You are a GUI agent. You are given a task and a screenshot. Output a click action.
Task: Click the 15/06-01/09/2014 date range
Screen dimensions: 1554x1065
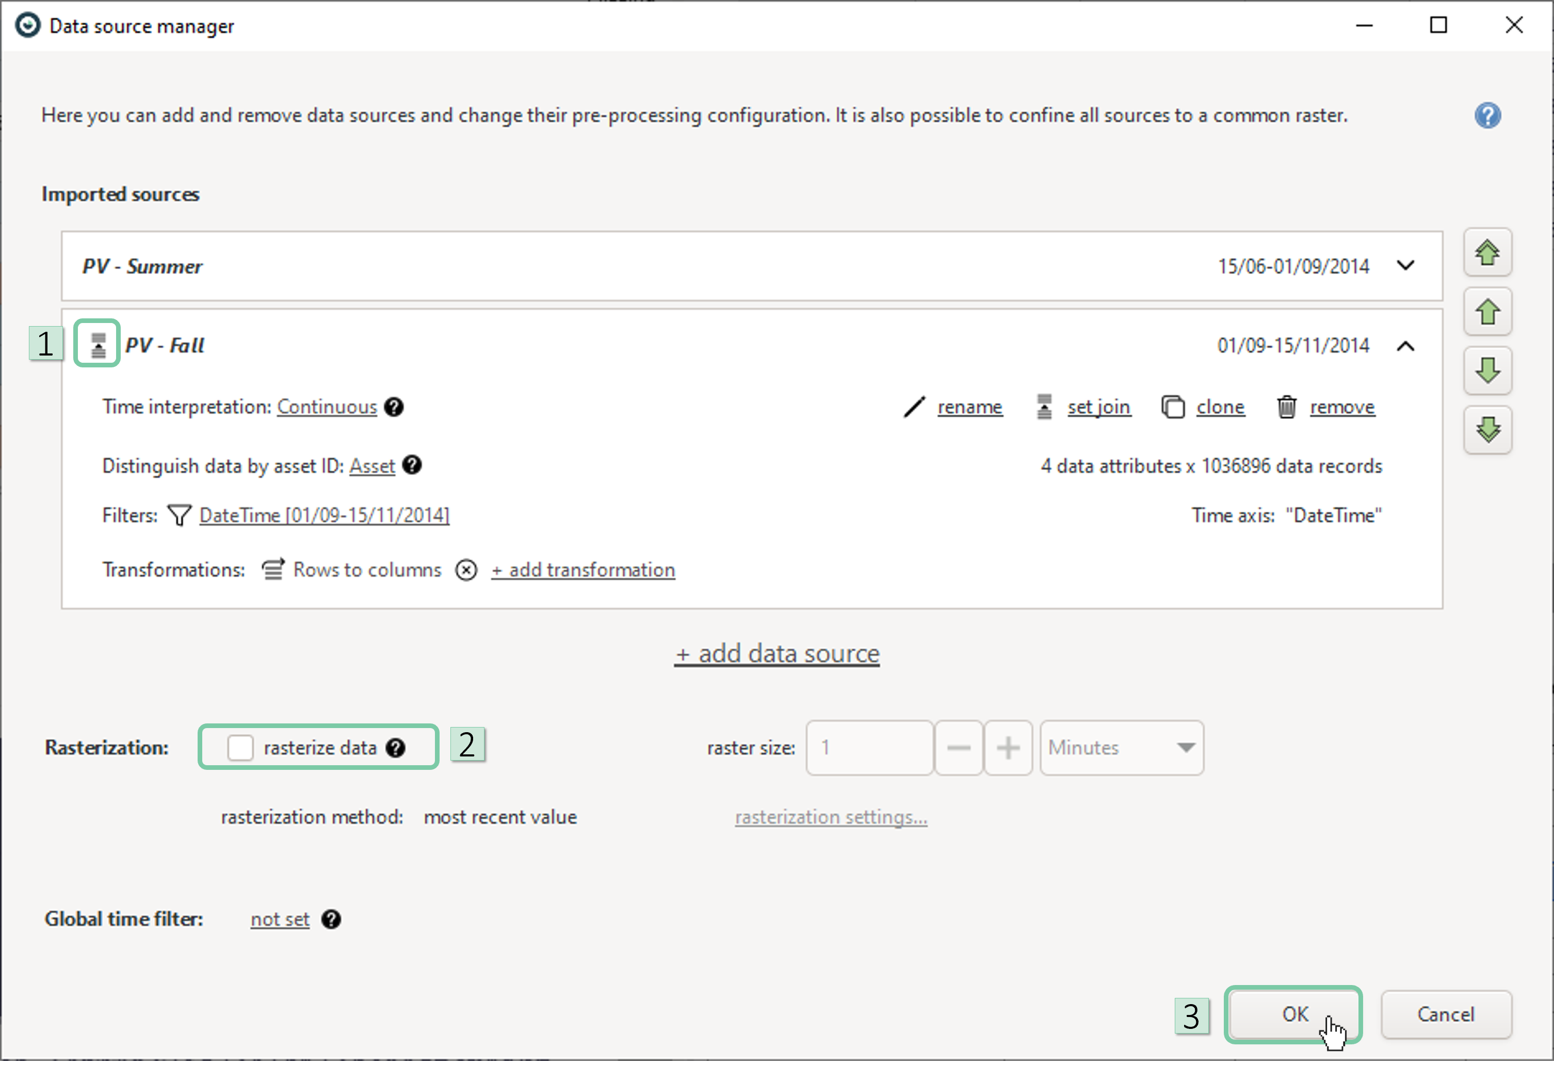click(x=1293, y=267)
